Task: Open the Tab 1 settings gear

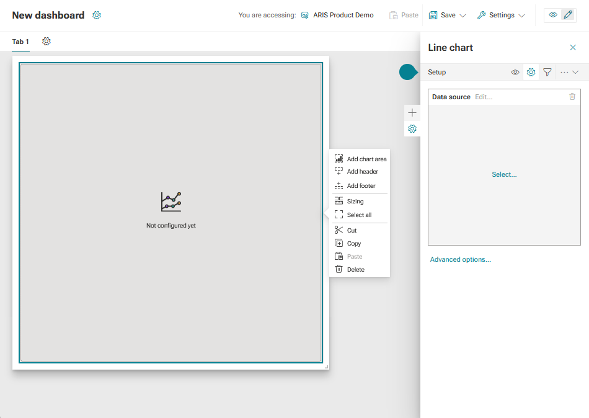Action: 46,42
